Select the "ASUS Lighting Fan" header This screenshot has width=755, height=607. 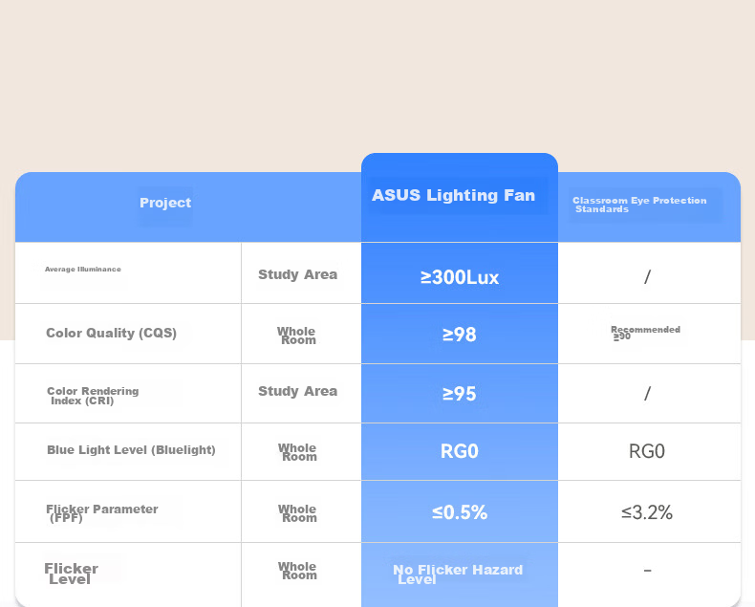click(x=453, y=195)
